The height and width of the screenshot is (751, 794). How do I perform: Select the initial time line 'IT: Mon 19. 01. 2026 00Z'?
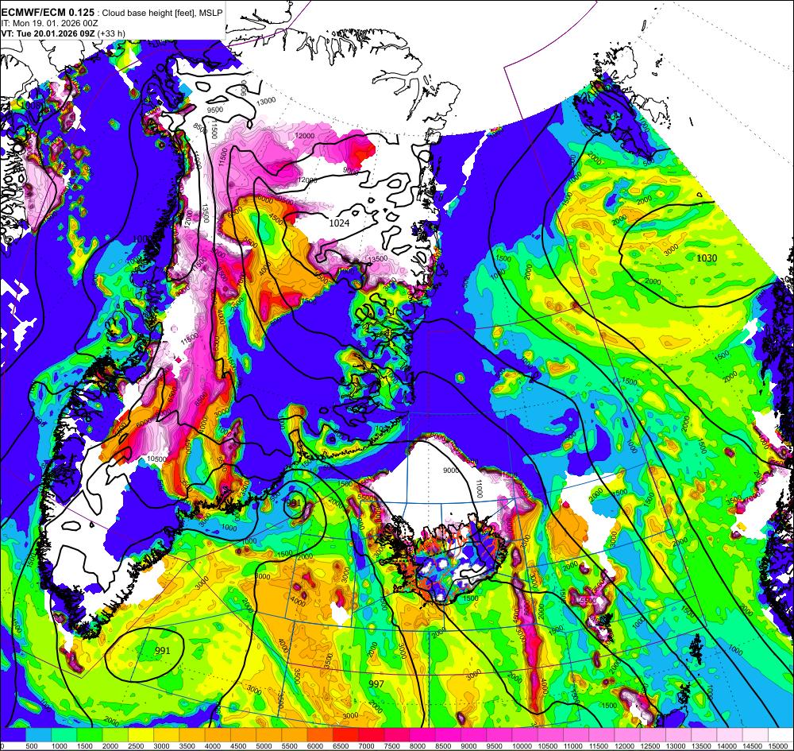[49, 23]
